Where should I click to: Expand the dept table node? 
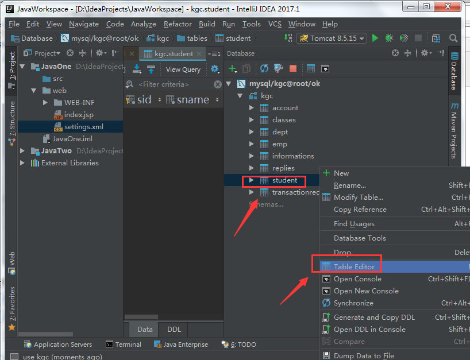252,132
